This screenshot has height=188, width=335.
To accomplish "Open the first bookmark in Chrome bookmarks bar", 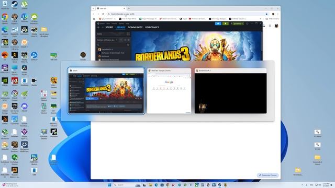I will (x=107, y=19).
